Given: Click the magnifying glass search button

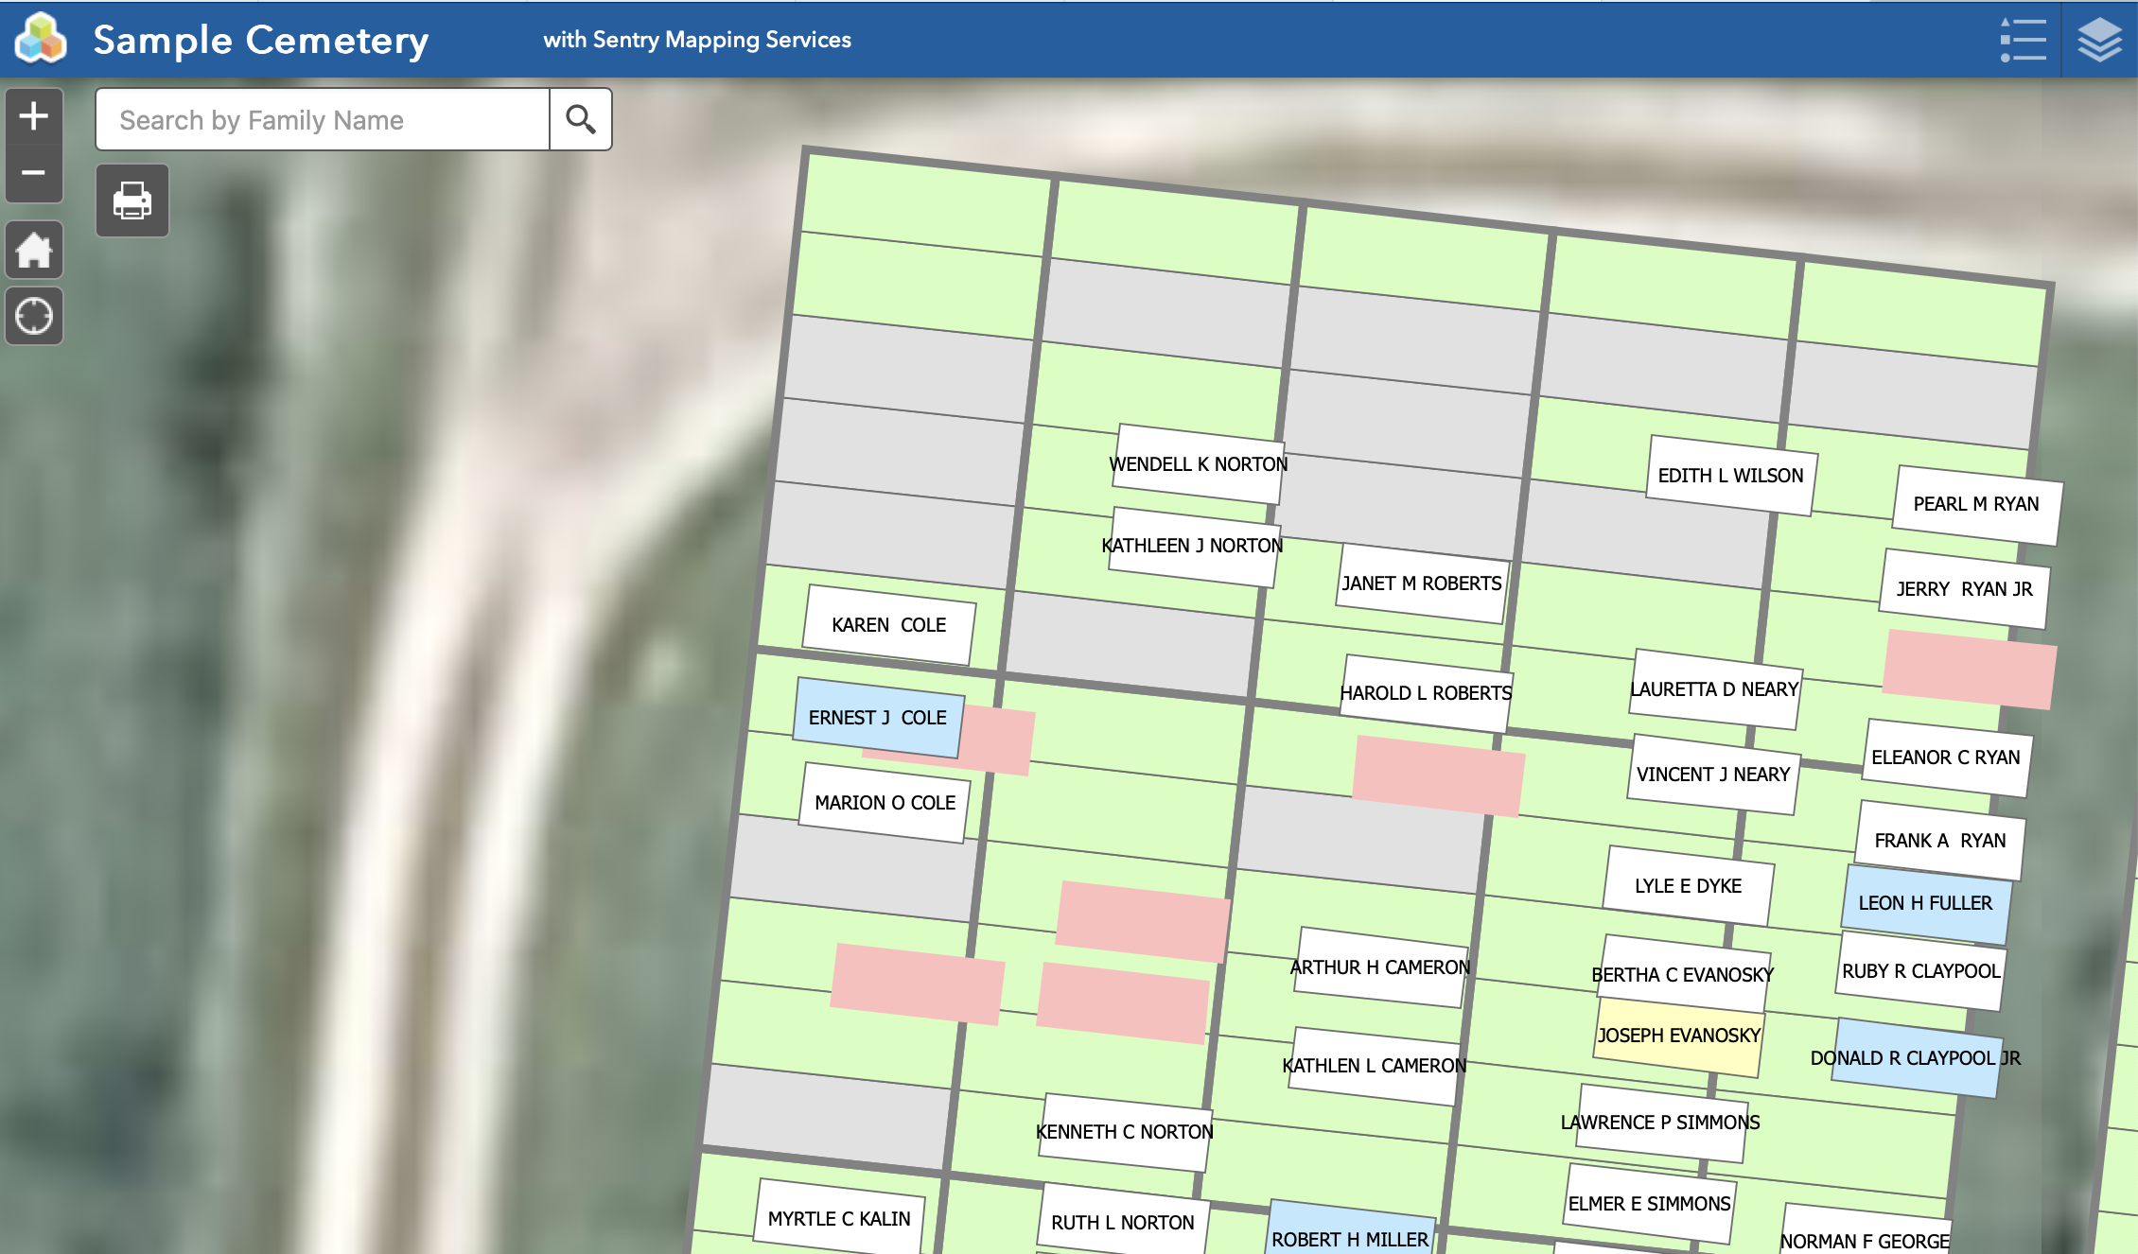Looking at the screenshot, I should 581,120.
